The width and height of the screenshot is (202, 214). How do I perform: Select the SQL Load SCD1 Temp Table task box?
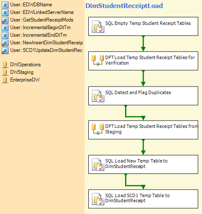coord(143,199)
